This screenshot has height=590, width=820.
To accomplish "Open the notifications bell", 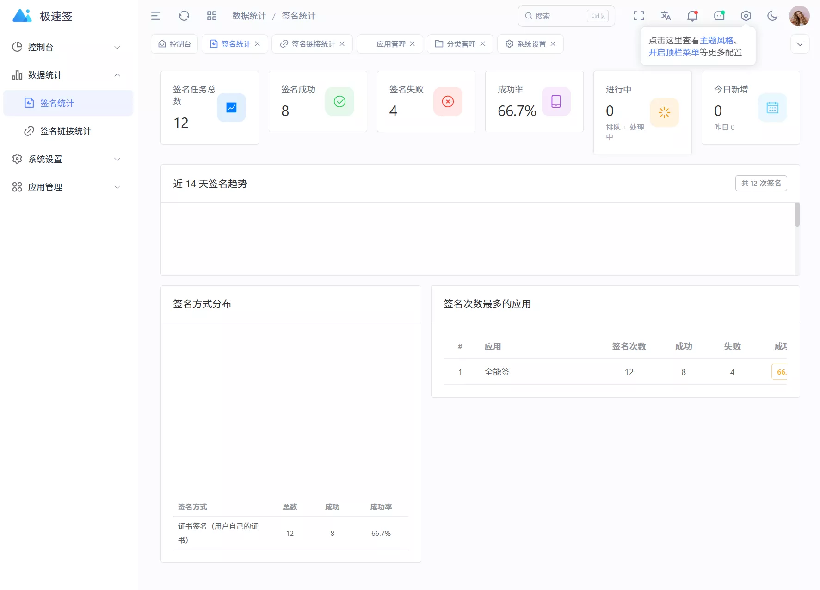I will [692, 16].
